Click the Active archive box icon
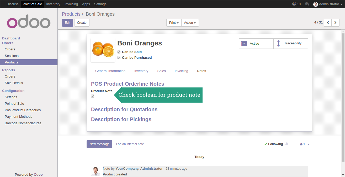345x177 pixels. coord(244,44)
